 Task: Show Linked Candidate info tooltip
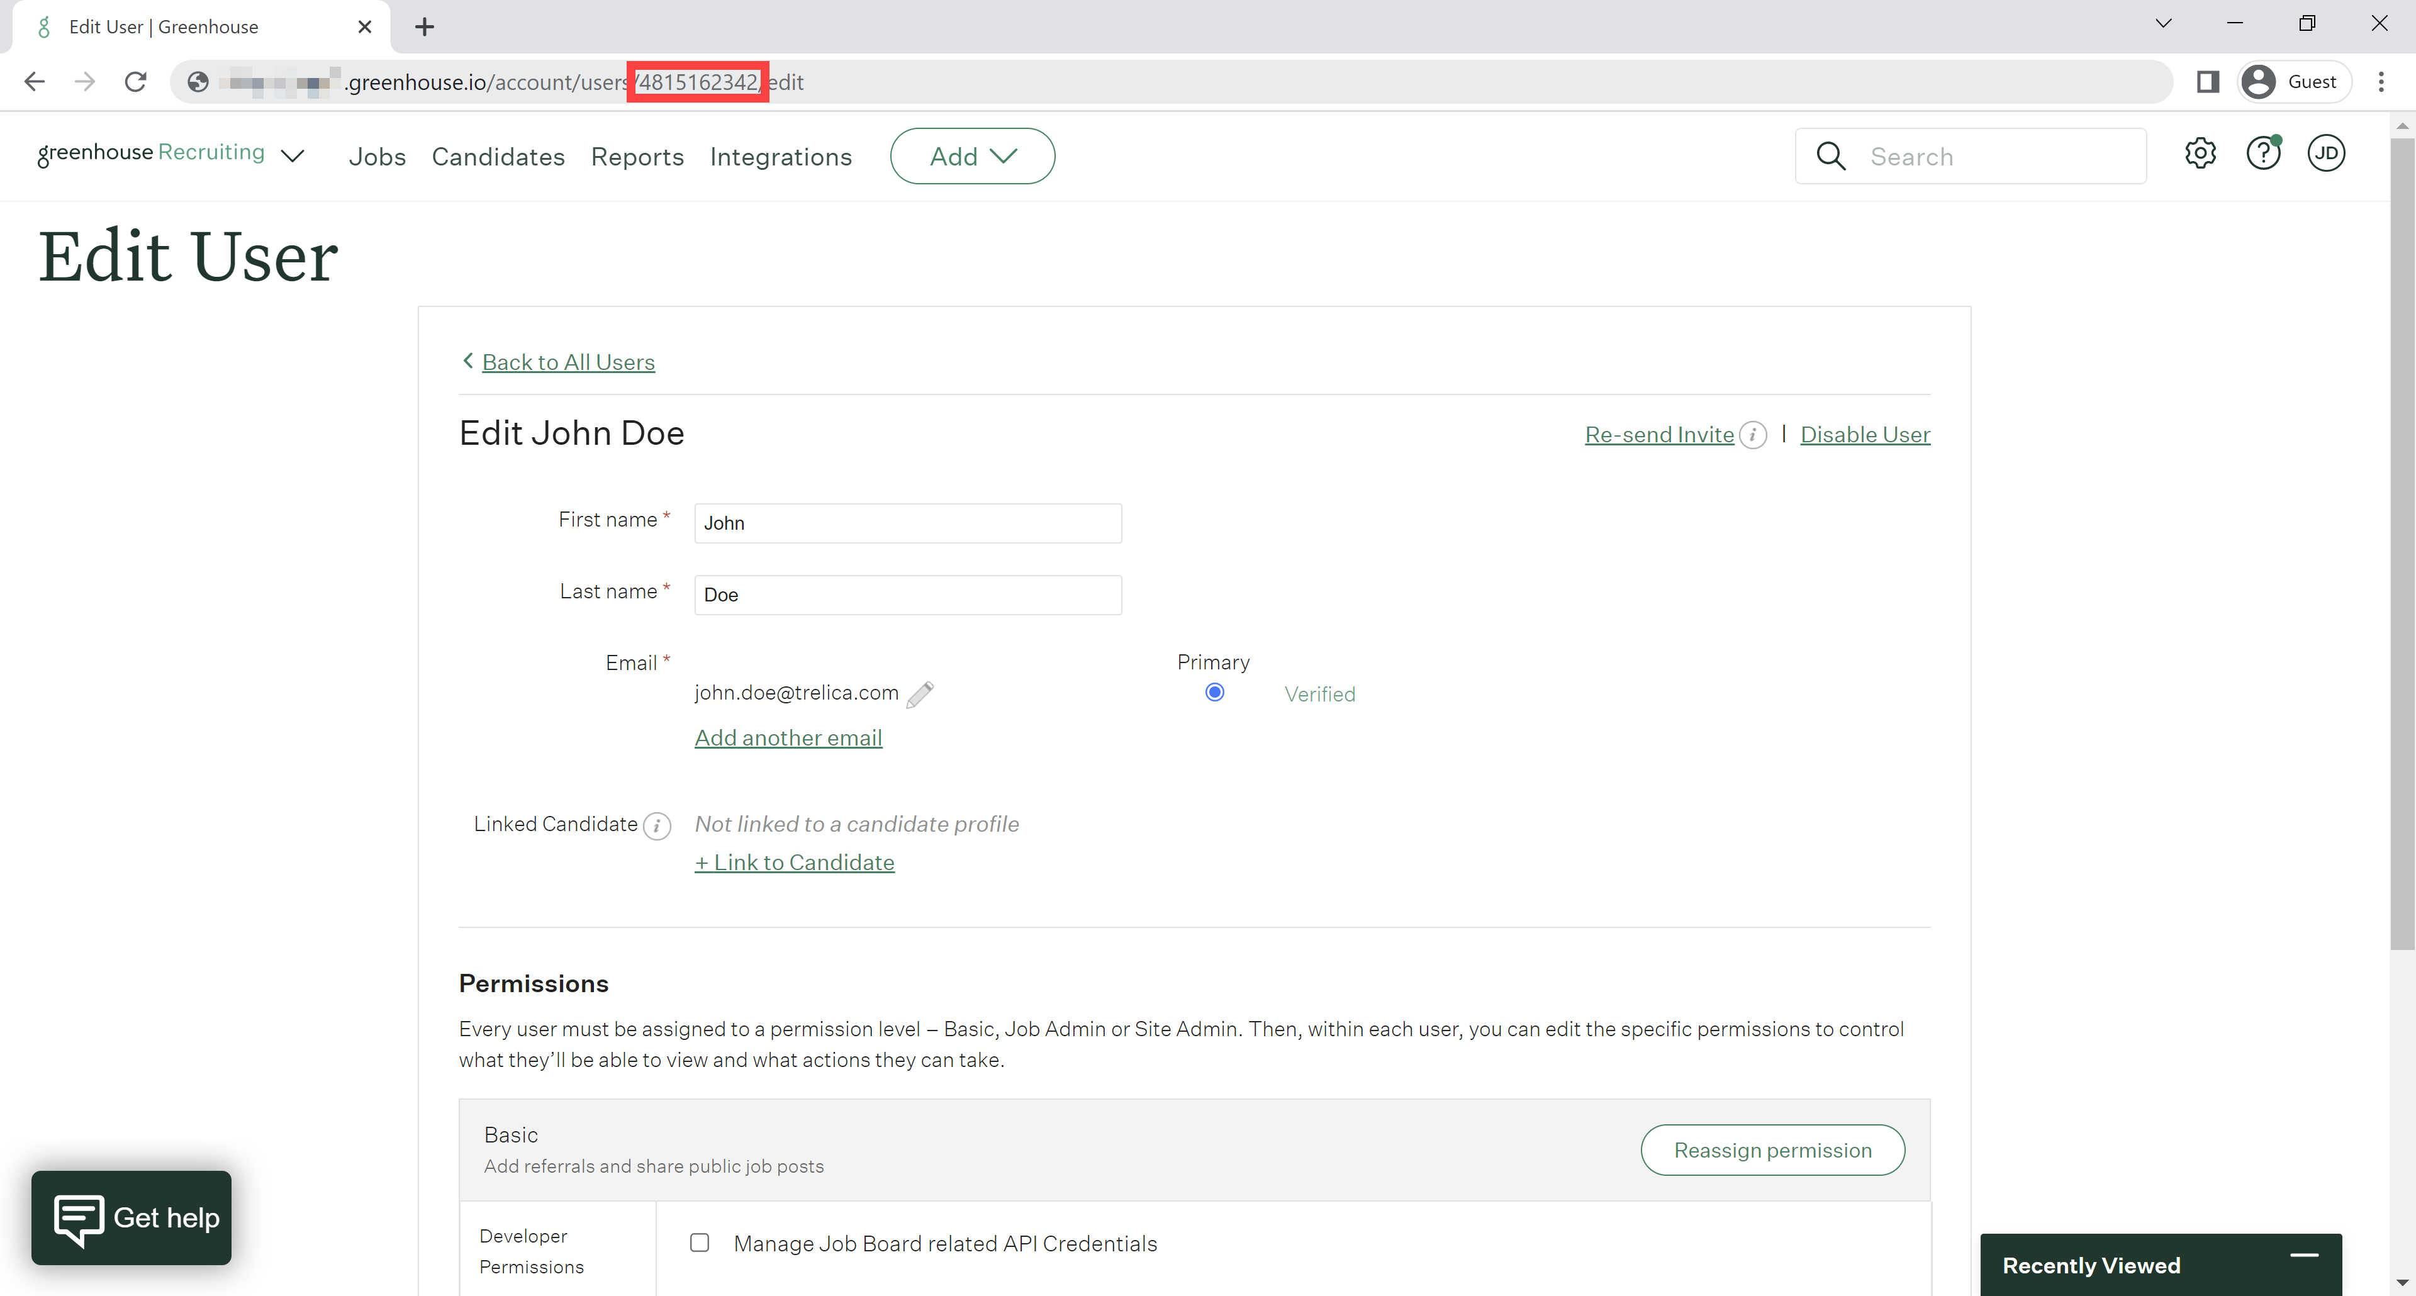pos(656,826)
